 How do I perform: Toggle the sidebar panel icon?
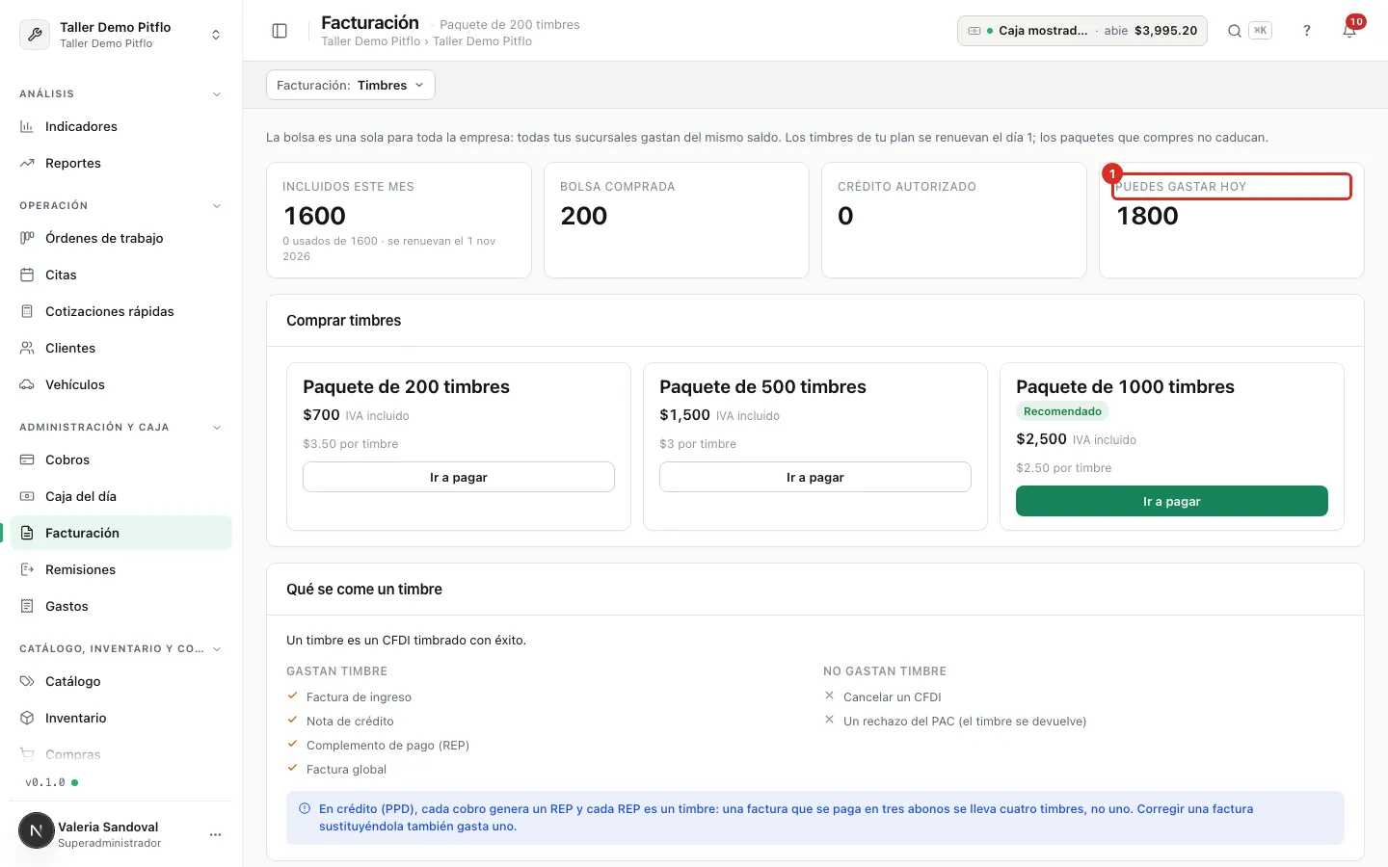tap(280, 31)
